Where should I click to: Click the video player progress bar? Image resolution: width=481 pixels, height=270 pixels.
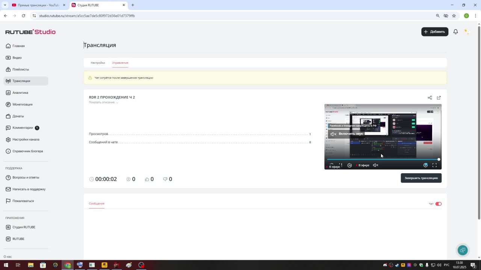[383, 159]
